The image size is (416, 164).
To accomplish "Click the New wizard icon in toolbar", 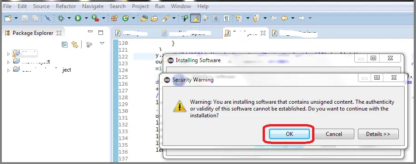I will 8,18.
